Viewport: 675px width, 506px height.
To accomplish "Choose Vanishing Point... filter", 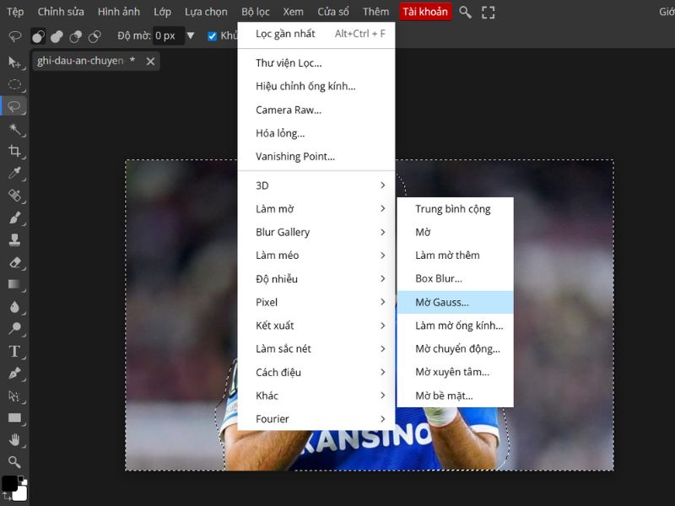I will (x=316, y=156).
